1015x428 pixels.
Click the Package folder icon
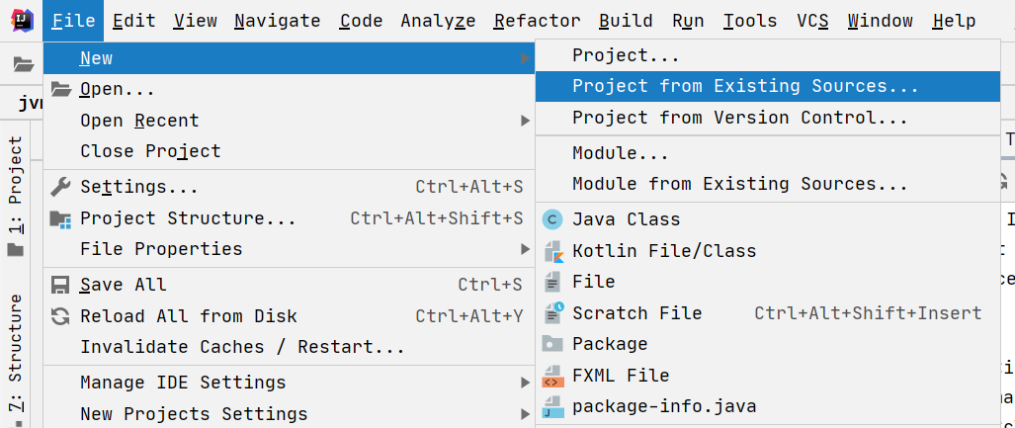[553, 344]
